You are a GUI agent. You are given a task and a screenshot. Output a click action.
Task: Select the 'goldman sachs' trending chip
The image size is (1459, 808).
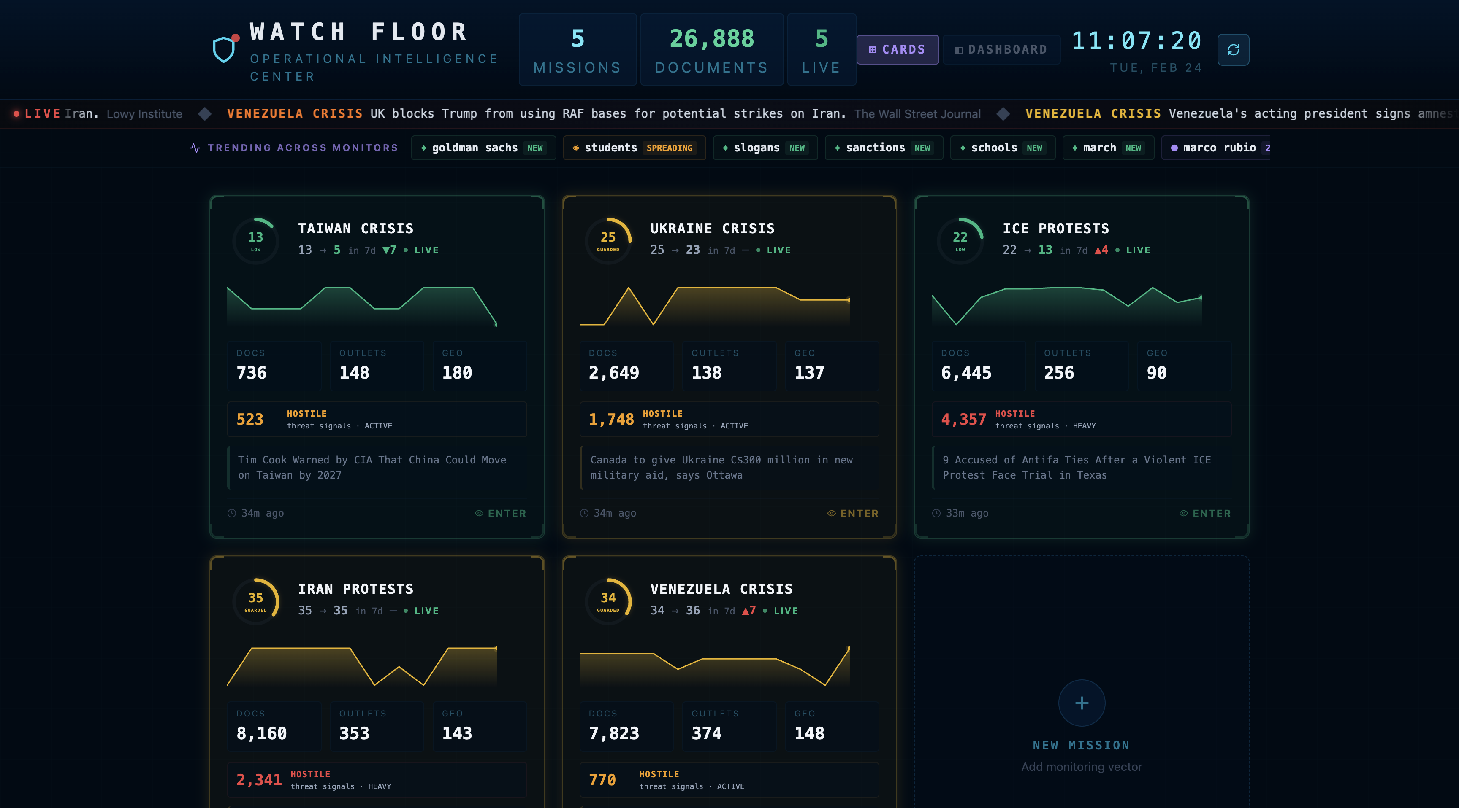pos(483,148)
